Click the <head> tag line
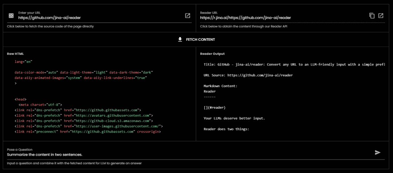Image resolution: width=393 pixels, height=173 pixels. pyautogui.click(x=20, y=99)
